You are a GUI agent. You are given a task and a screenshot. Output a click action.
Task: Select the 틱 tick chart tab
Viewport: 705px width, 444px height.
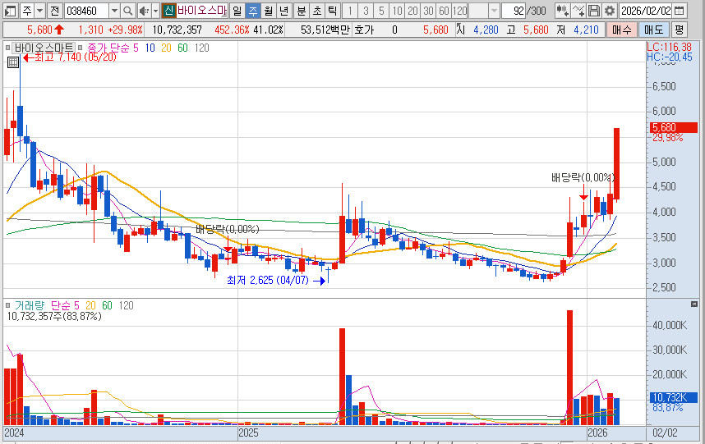coord(333,11)
